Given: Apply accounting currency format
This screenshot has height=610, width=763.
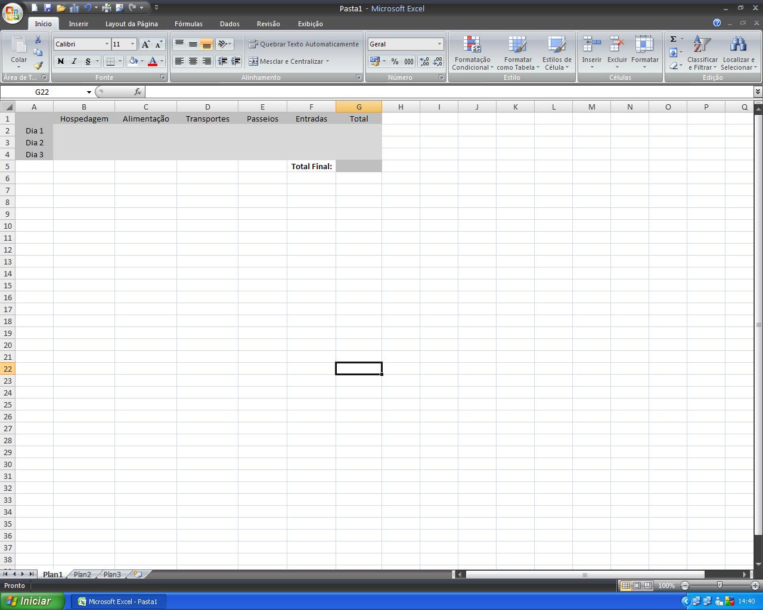Looking at the screenshot, I should click(x=374, y=61).
